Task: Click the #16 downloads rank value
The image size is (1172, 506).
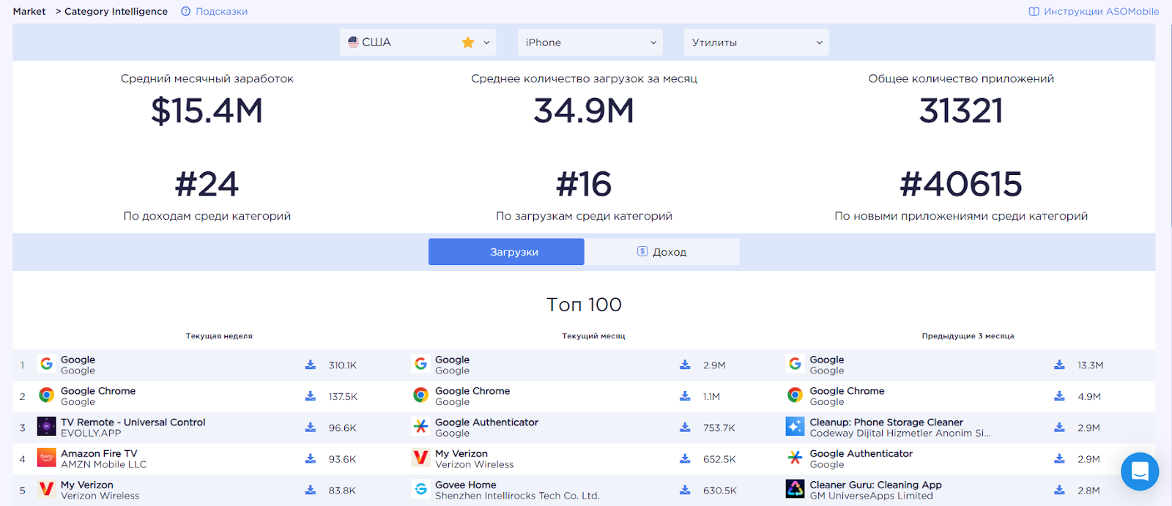Action: coord(584,184)
